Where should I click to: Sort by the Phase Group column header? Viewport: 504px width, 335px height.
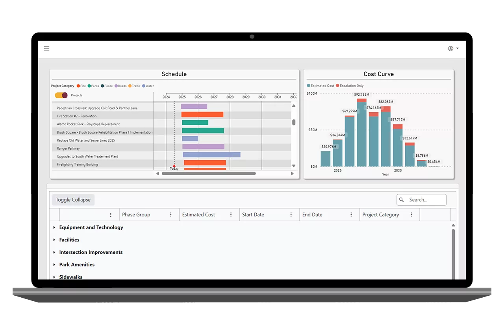[136, 215]
